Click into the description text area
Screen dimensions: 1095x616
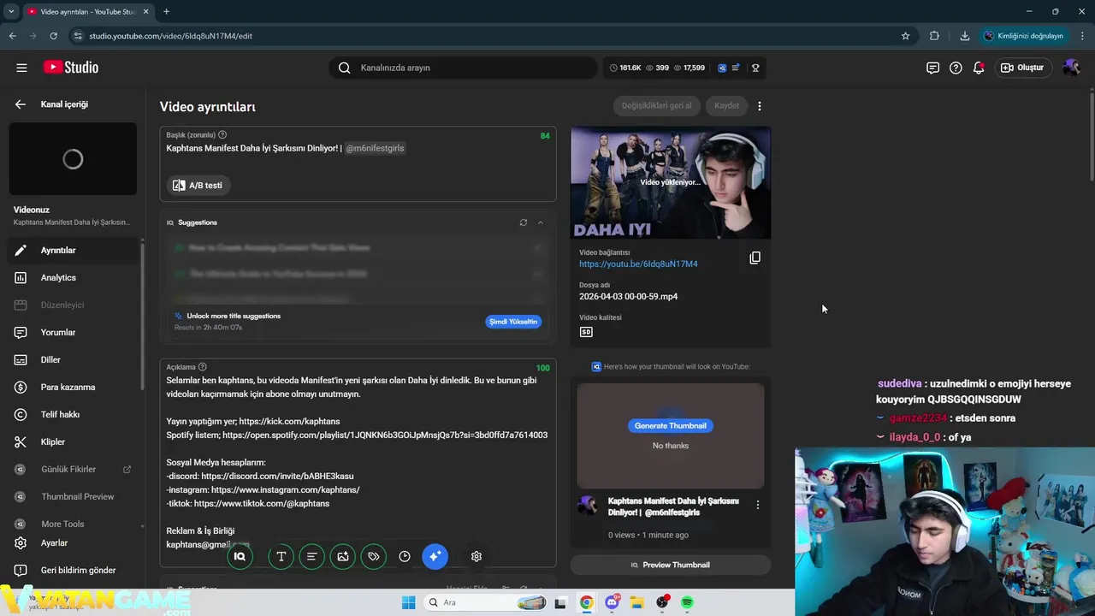click(358, 462)
